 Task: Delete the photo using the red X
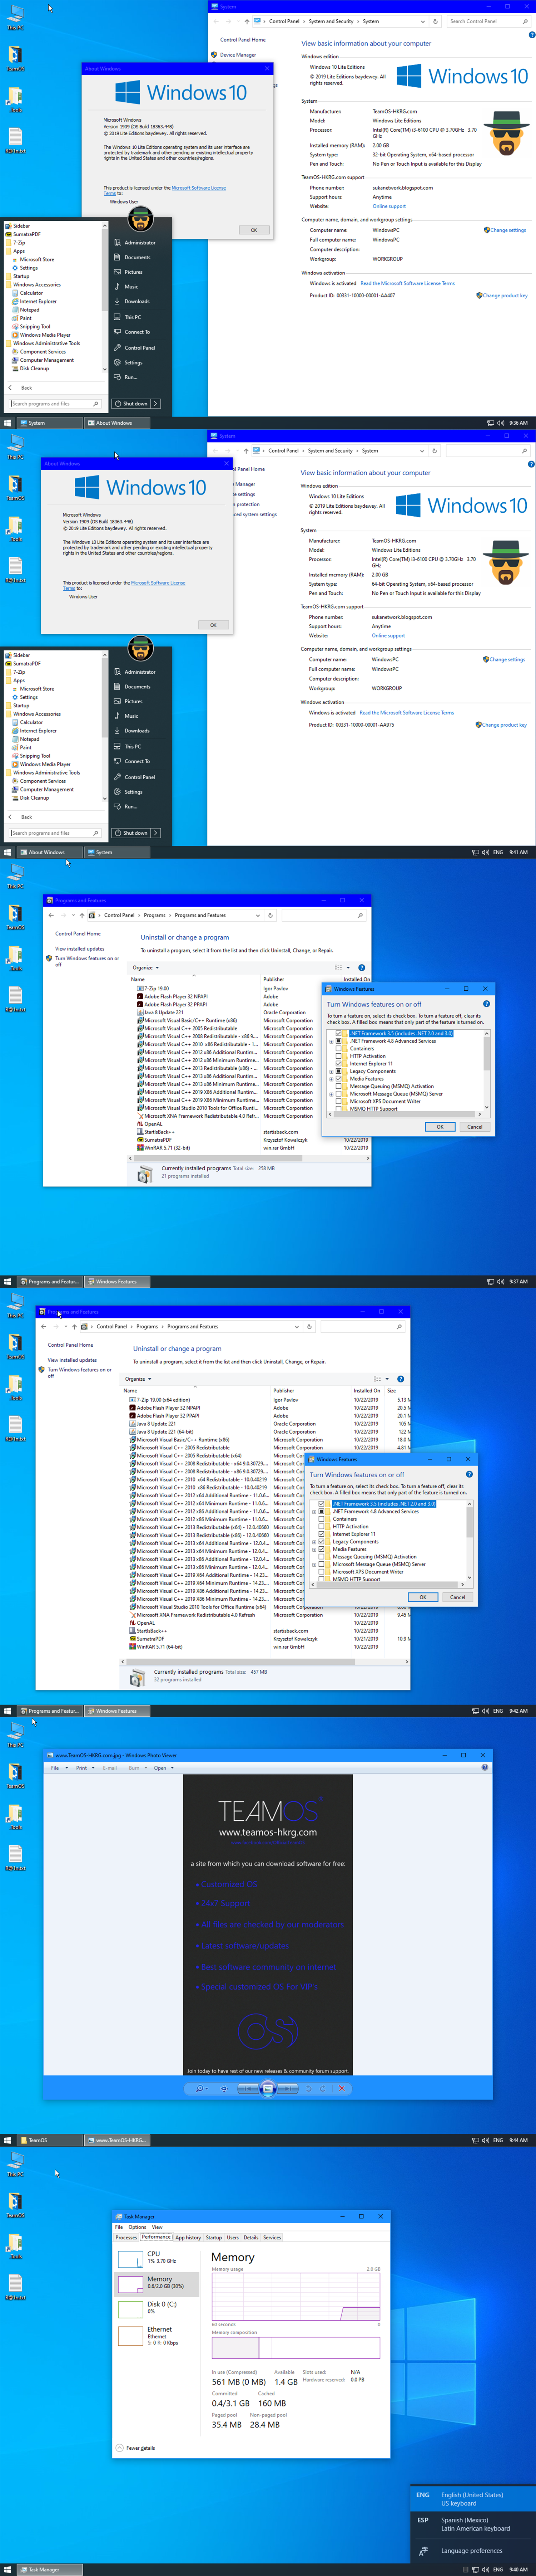click(x=341, y=2089)
